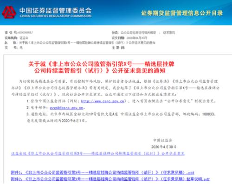Click the 索引号 metadata label
This screenshot has height=184, width=232.
click(11, 32)
